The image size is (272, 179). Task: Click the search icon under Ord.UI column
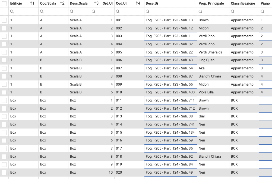tap(93, 12)
